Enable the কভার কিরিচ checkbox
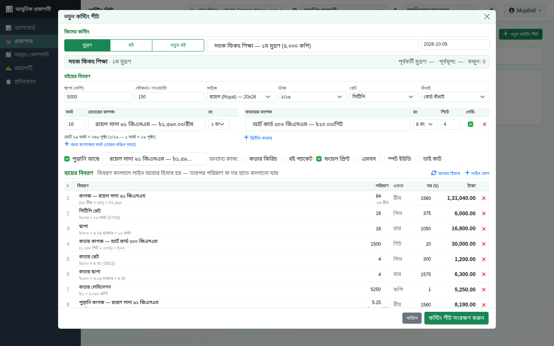Image resolution: width=554 pixels, height=346 pixels. pyautogui.click(x=244, y=159)
